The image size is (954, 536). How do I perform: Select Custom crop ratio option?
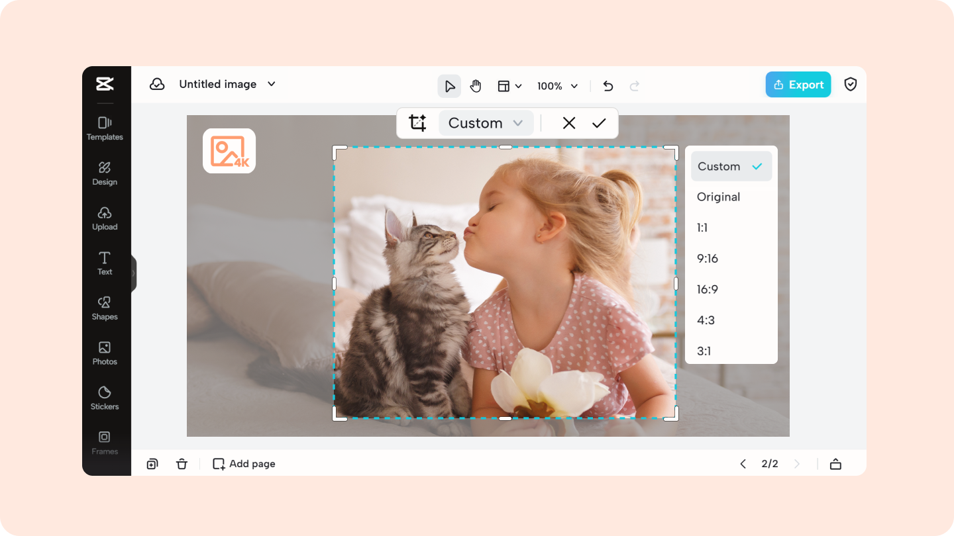[731, 167]
